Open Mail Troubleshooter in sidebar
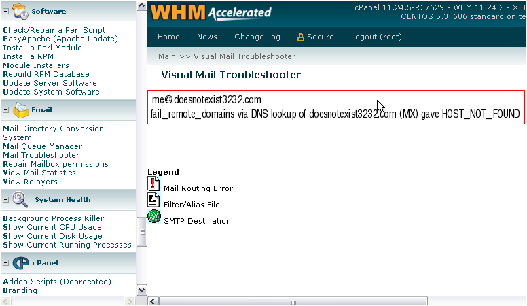Viewport: 527px width, 306px height. pyautogui.click(x=41, y=155)
